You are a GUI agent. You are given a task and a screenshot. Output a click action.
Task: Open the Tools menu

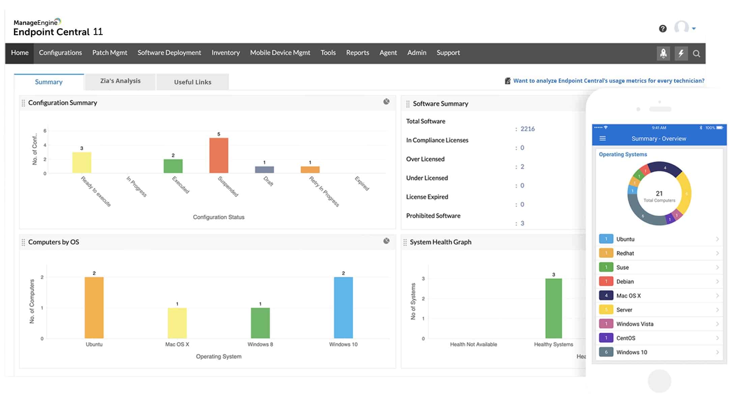[328, 53]
